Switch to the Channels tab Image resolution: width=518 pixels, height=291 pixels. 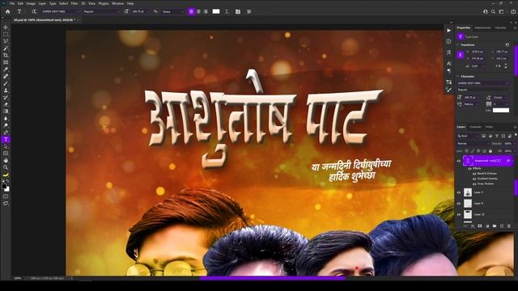click(x=475, y=127)
